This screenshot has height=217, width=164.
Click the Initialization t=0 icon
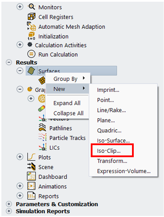point(31,36)
